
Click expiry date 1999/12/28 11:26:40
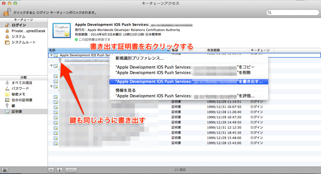coord(224,112)
